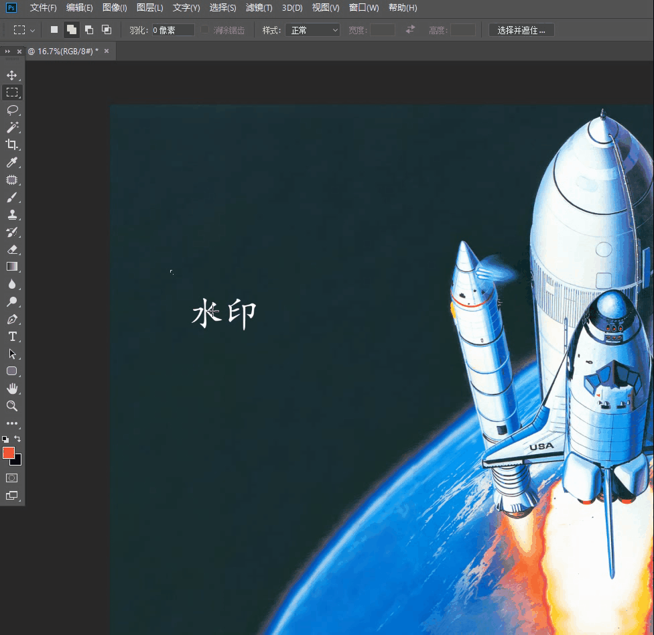The height and width of the screenshot is (635, 654).
Task: Expand the collapsed toolbox panel
Action: tap(7, 52)
